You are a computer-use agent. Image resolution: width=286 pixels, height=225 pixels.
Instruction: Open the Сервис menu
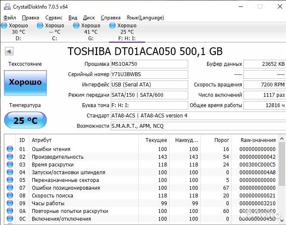click(54, 18)
